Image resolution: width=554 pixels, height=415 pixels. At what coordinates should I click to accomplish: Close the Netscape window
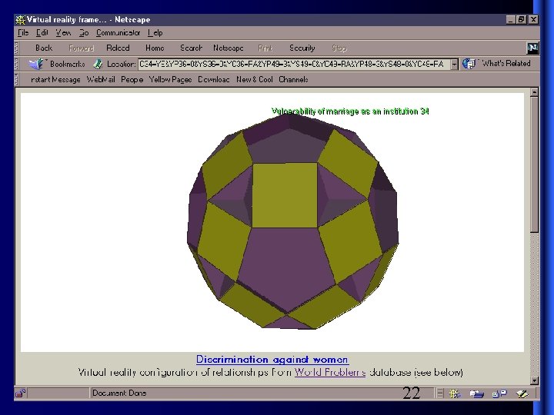click(533, 20)
